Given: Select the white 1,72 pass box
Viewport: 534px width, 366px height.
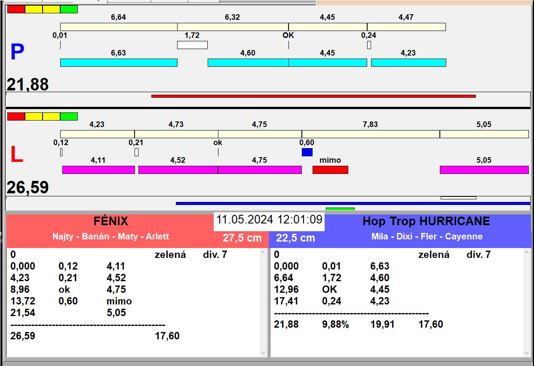Looking at the screenshot, I should point(192,45).
